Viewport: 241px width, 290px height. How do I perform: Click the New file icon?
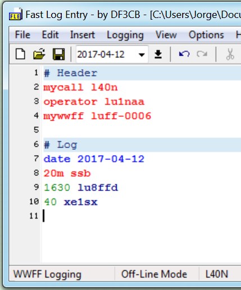point(20,55)
